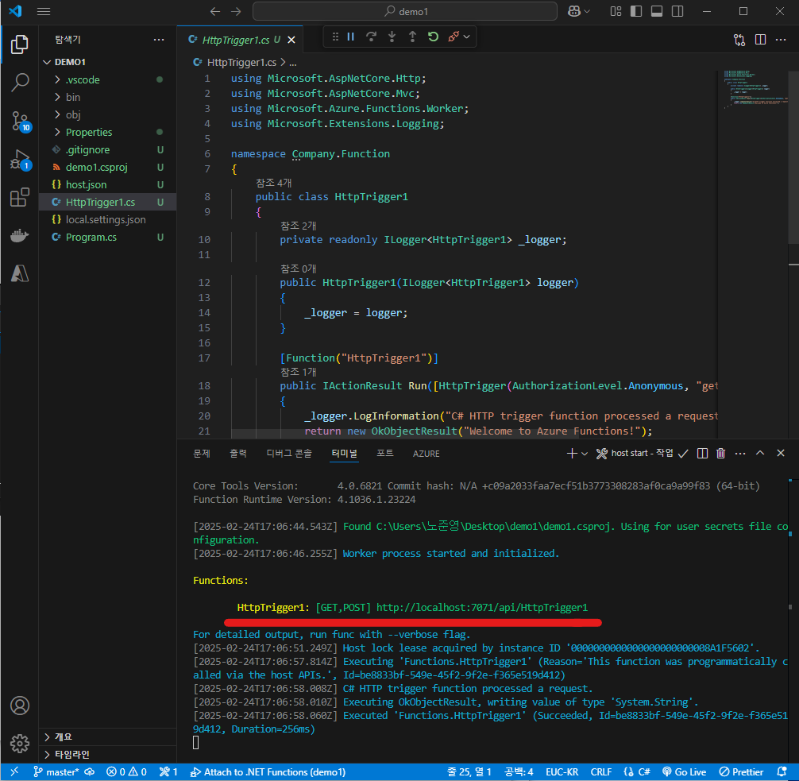Maximize the panel size with chevron

(x=759, y=454)
